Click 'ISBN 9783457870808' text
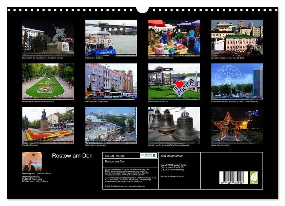 coord(172,156)
